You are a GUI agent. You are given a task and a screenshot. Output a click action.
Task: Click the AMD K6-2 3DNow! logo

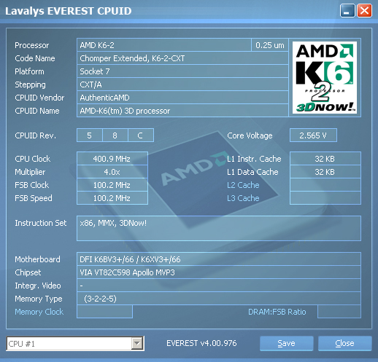(325, 77)
